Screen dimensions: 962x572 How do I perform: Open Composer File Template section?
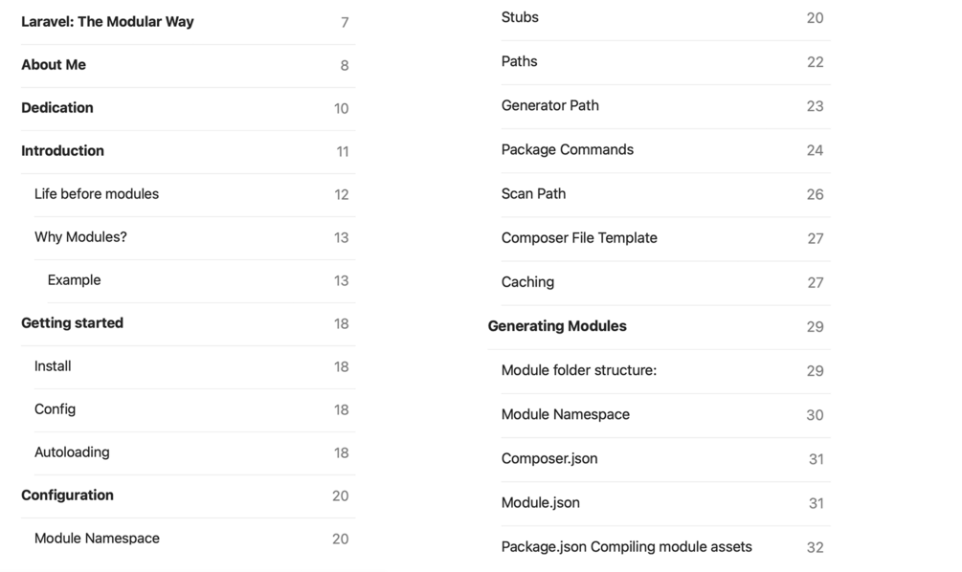[579, 238]
